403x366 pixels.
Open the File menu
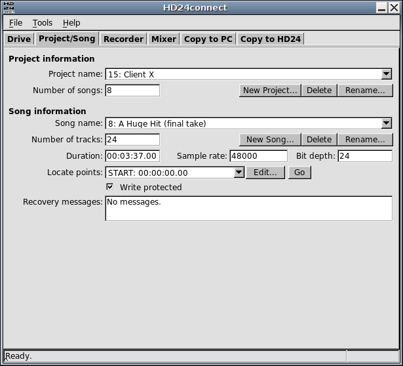[16, 23]
